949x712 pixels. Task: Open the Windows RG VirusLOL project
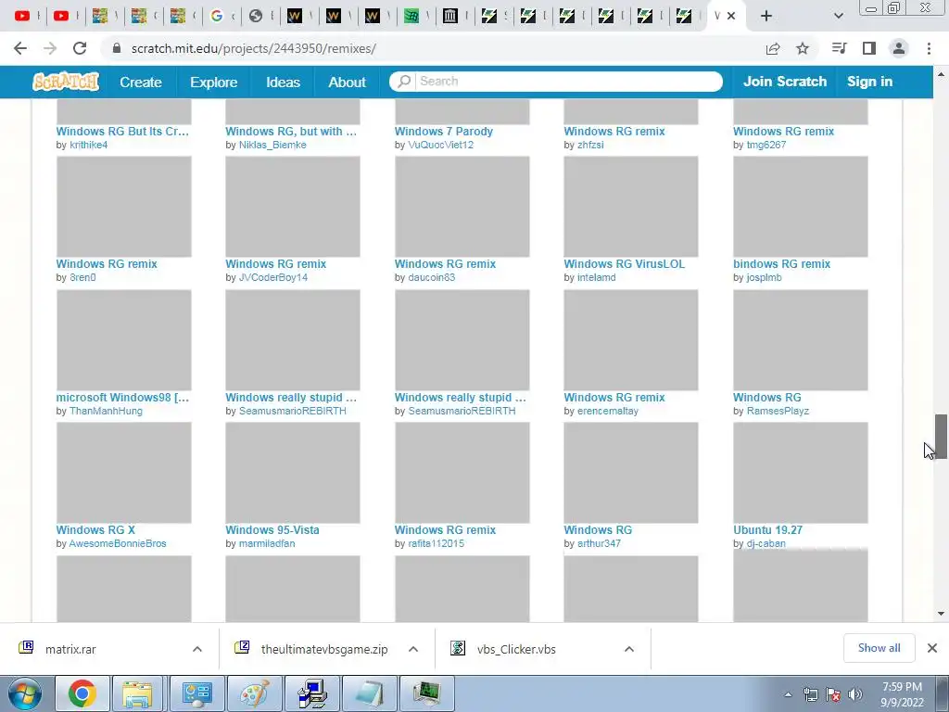pos(624,264)
